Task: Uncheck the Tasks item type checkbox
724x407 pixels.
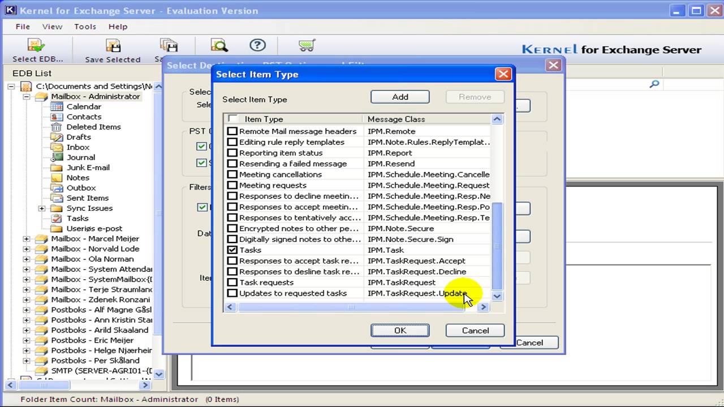Action: [x=232, y=250]
